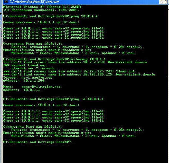Click the 'DNS request timed out.' line
Image resolution: width=169 pixels, height=163 pixels.
pyautogui.click(x=26, y=65)
